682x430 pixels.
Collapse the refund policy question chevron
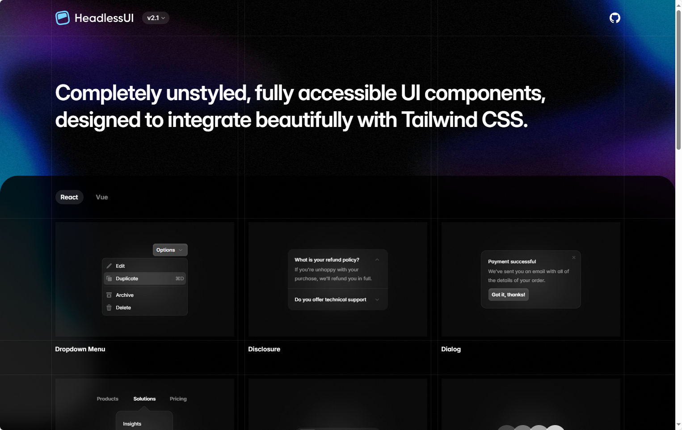(377, 260)
